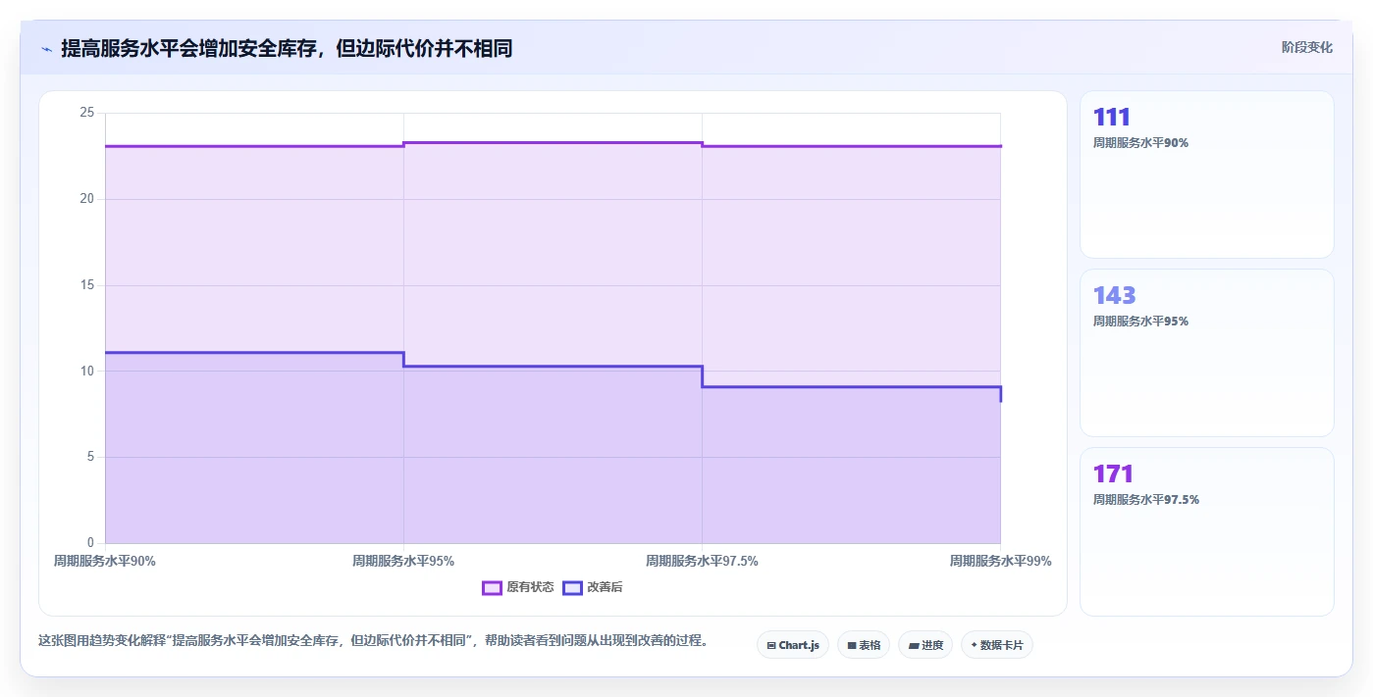This screenshot has height=697, width=1373.
Task: Click the y-axis value 15
Action: click(x=87, y=285)
